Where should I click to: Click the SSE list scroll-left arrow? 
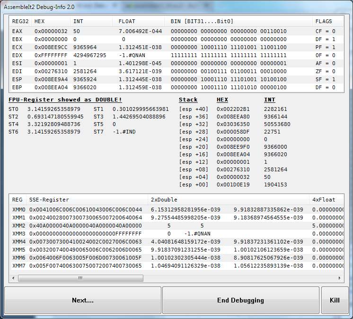point(14,278)
